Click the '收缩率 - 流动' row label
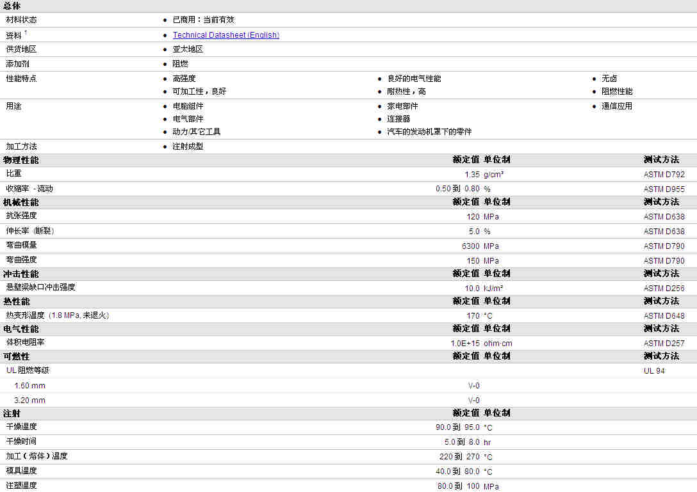 [29, 189]
